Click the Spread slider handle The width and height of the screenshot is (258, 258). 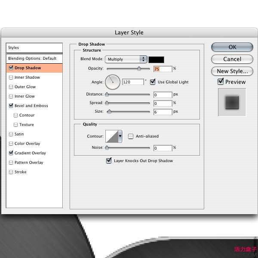pyautogui.click(x=107, y=103)
